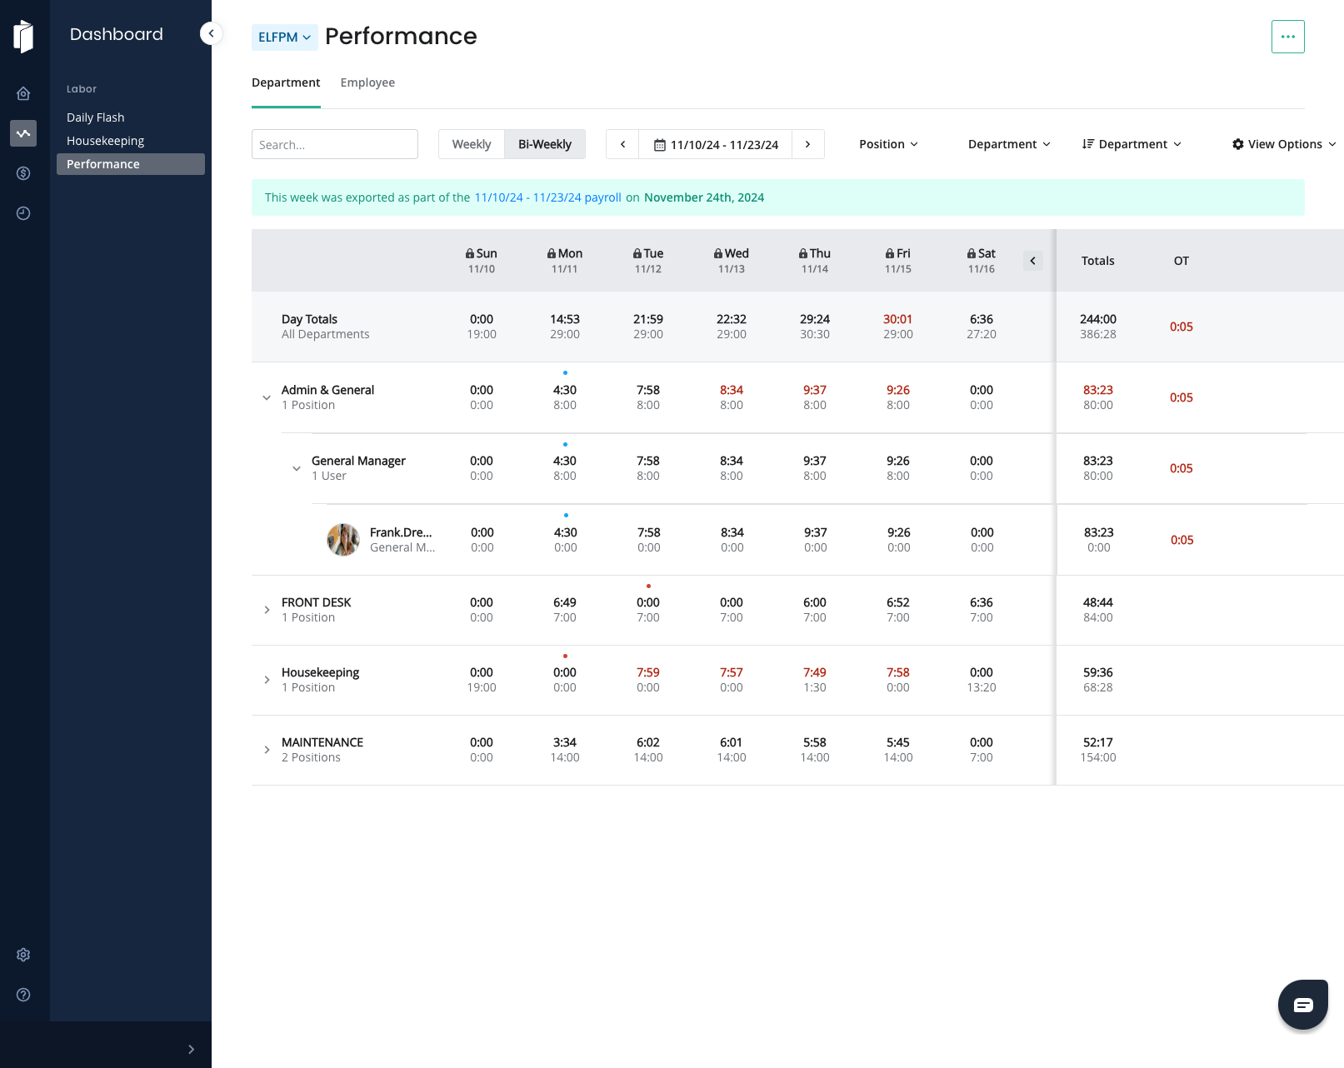The height and width of the screenshot is (1068, 1344).
Task: Switch to Weekly view
Action: (x=472, y=144)
